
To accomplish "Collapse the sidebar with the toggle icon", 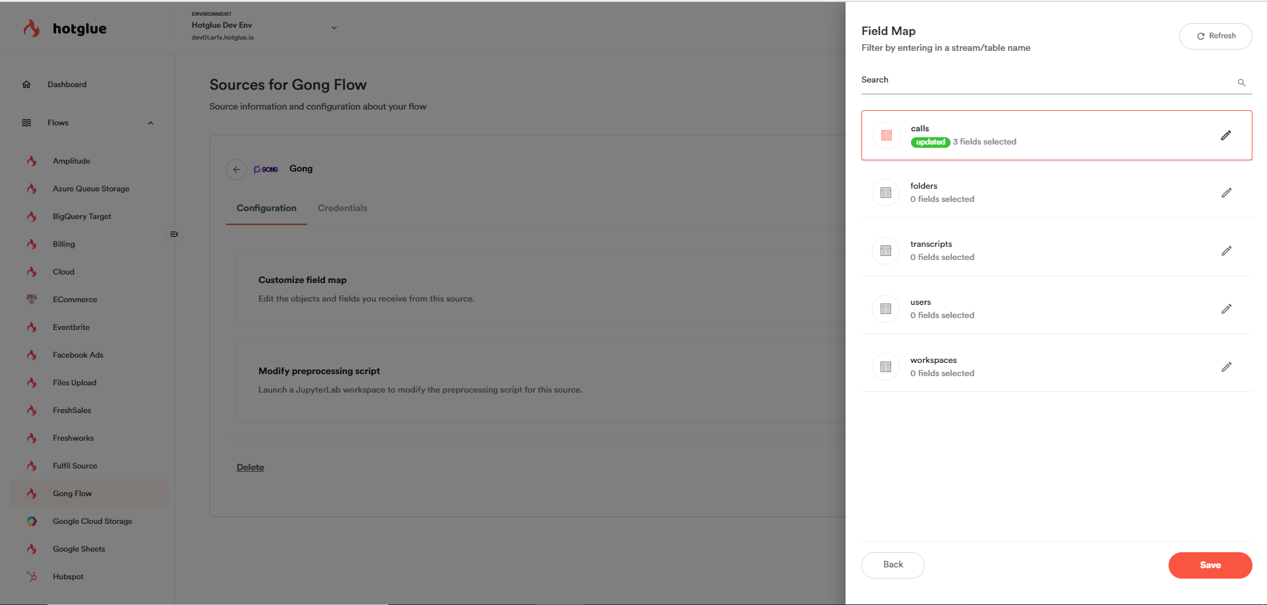I will (x=174, y=234).
